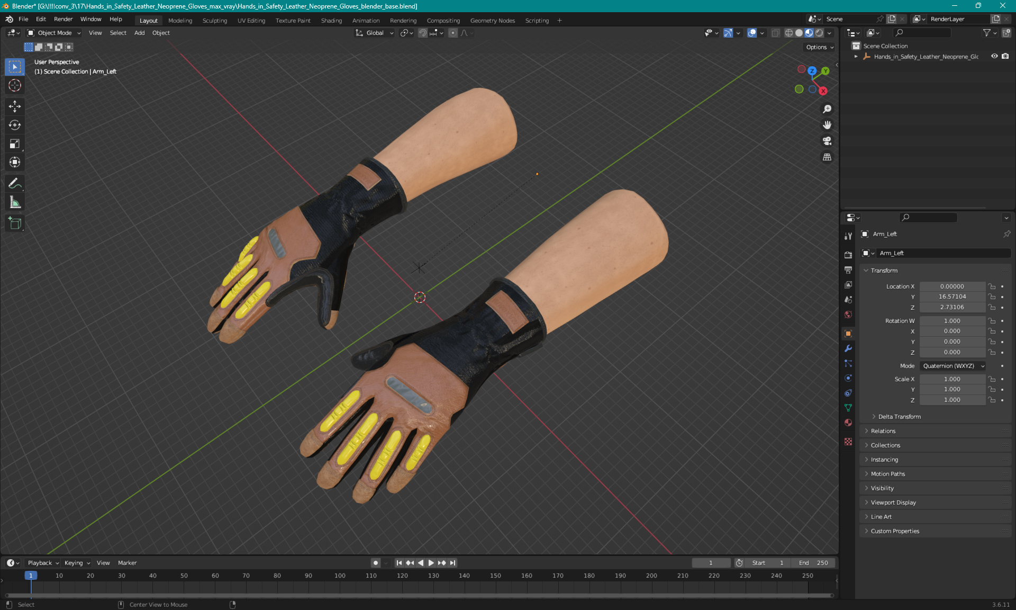The height and width of the screenshot is (610, 1016).
Task: Activate the Move tool
Action: (15, 106)
